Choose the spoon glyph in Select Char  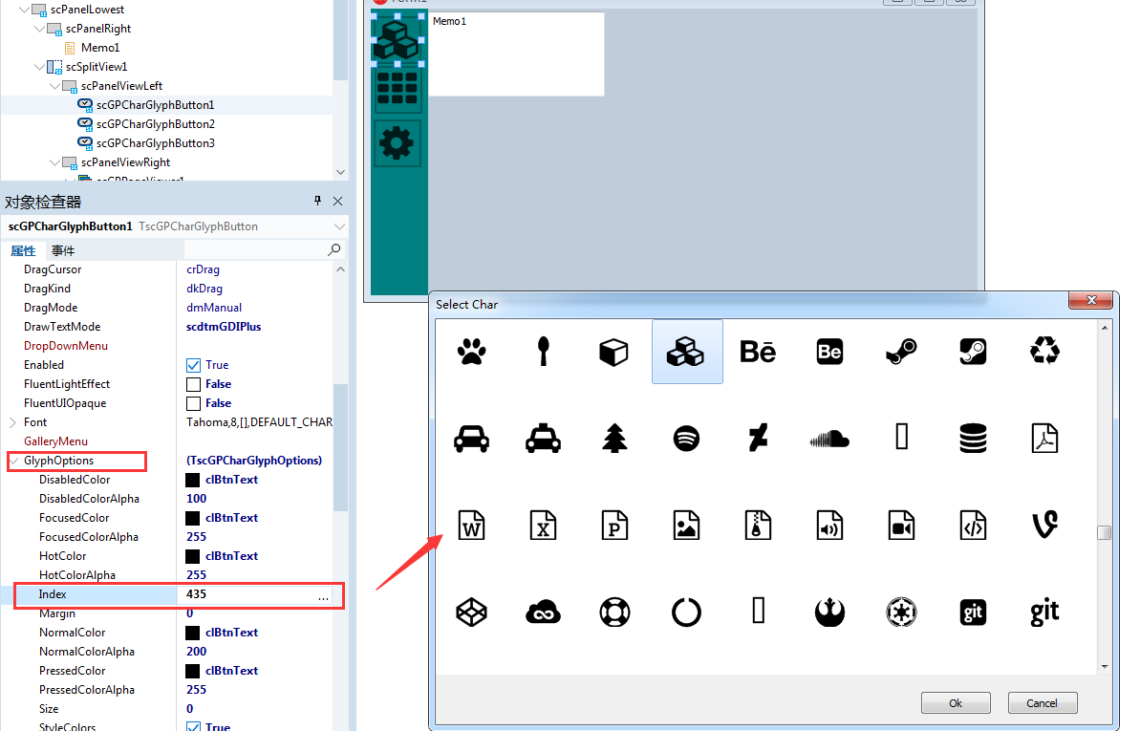(543, 352)
